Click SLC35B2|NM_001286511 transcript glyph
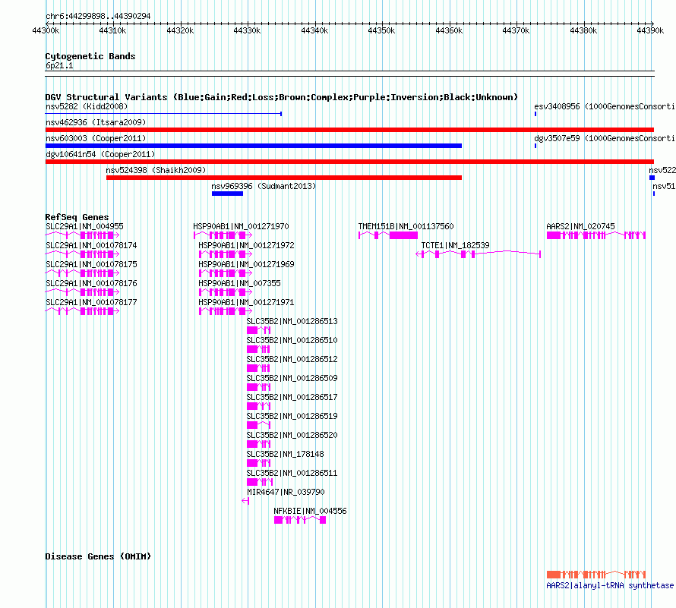The image size is (676, 608). [260, 482]
